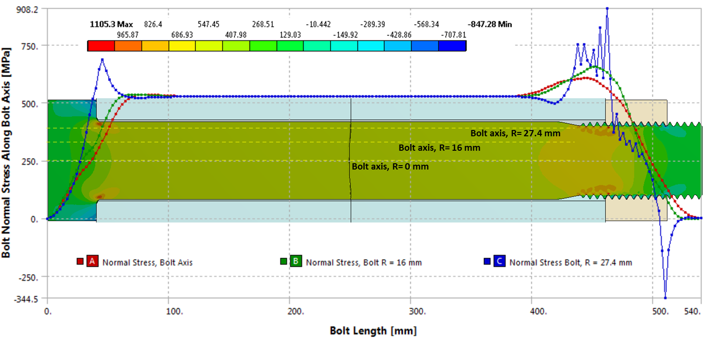Click the Normal Stress Bolt R = 27.4 mm legend label
Screen dimensions: 704x340
570,262
